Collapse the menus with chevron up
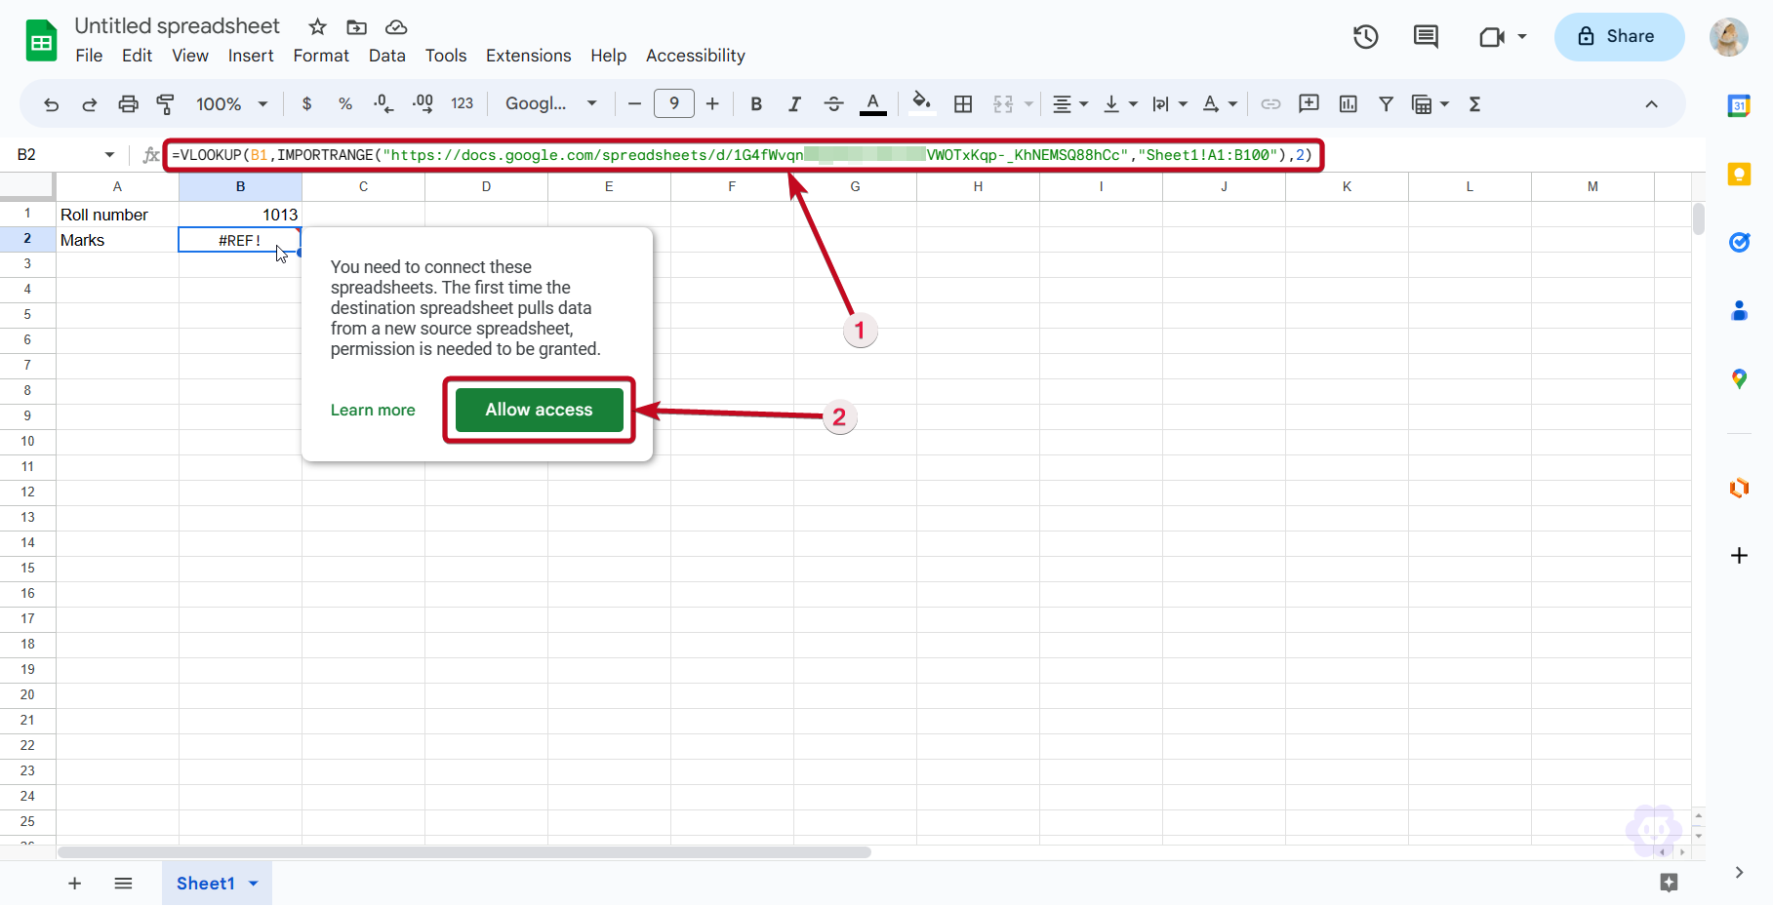 pyautogui.click(x=1652, y=104)
